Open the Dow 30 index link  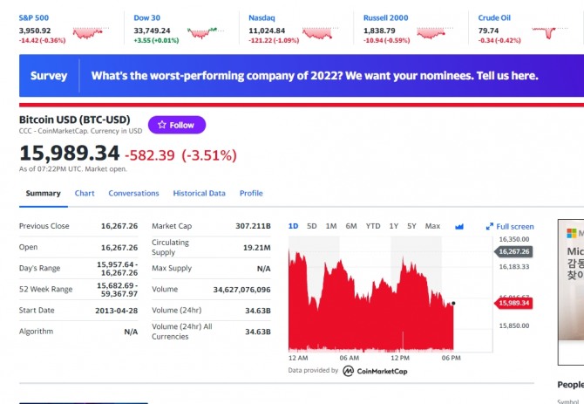(x=146, y=18)
